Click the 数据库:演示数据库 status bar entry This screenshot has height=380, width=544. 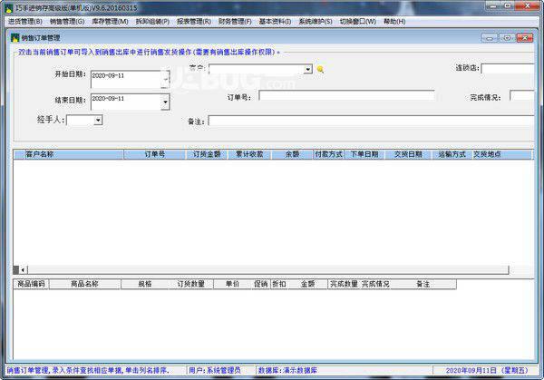pos(287,370)
